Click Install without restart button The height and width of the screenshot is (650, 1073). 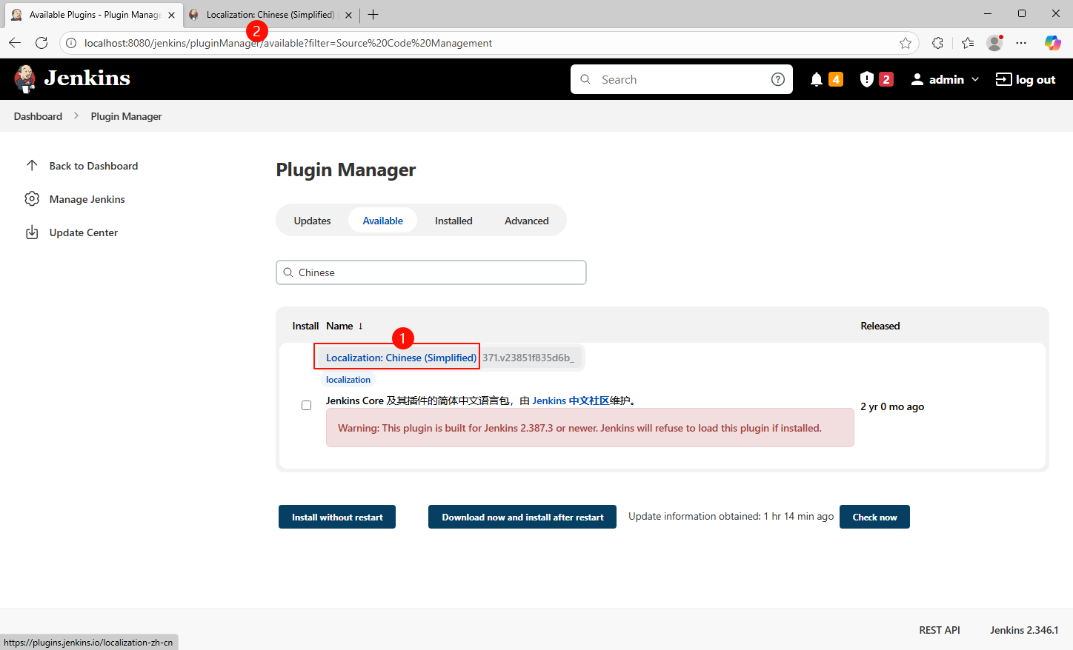337,517
